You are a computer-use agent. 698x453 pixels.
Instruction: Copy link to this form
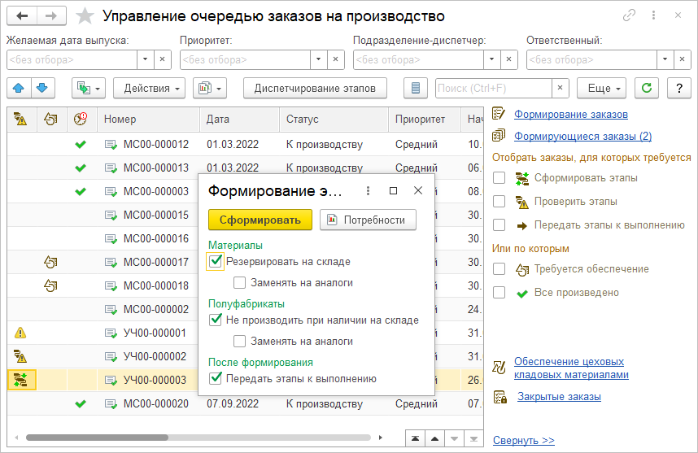(x=629, y=15)
